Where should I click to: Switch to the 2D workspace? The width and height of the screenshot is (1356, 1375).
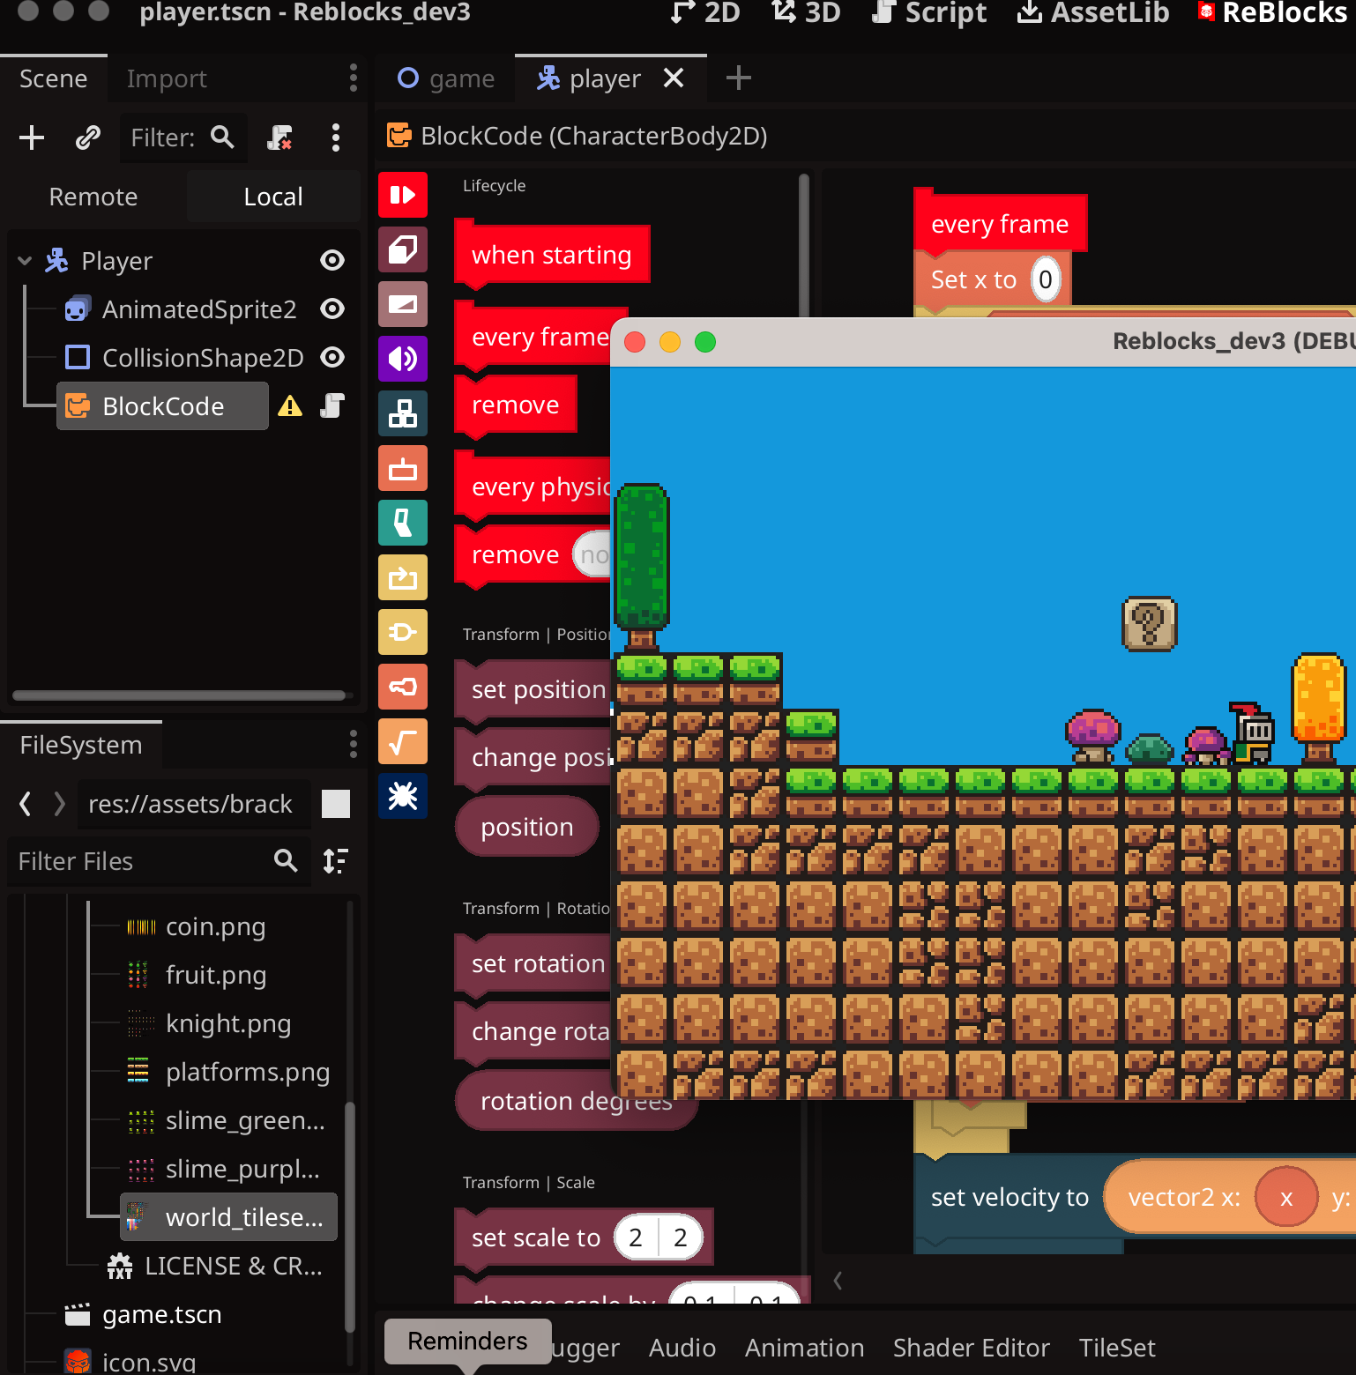(x=704, y=13)
